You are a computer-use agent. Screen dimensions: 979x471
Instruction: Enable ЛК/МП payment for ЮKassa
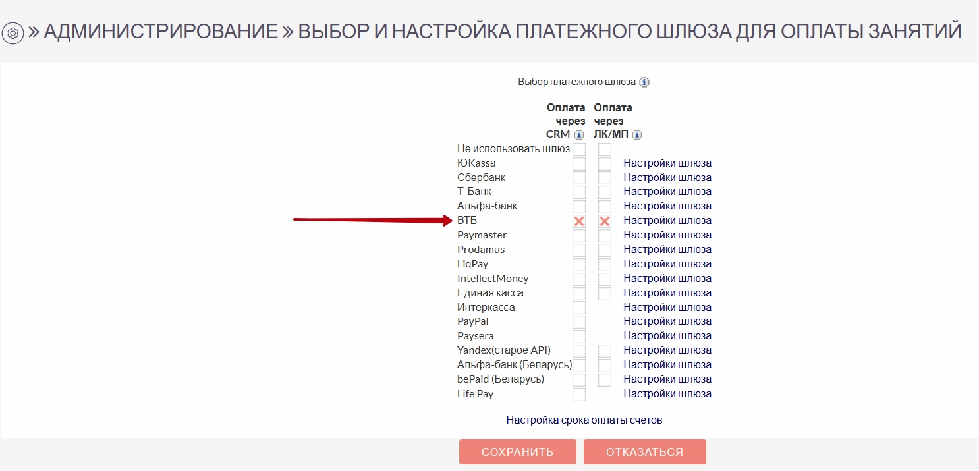coord(605,163)
